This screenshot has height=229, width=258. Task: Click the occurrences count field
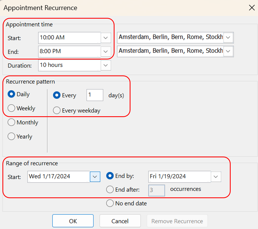coord(156,190)
